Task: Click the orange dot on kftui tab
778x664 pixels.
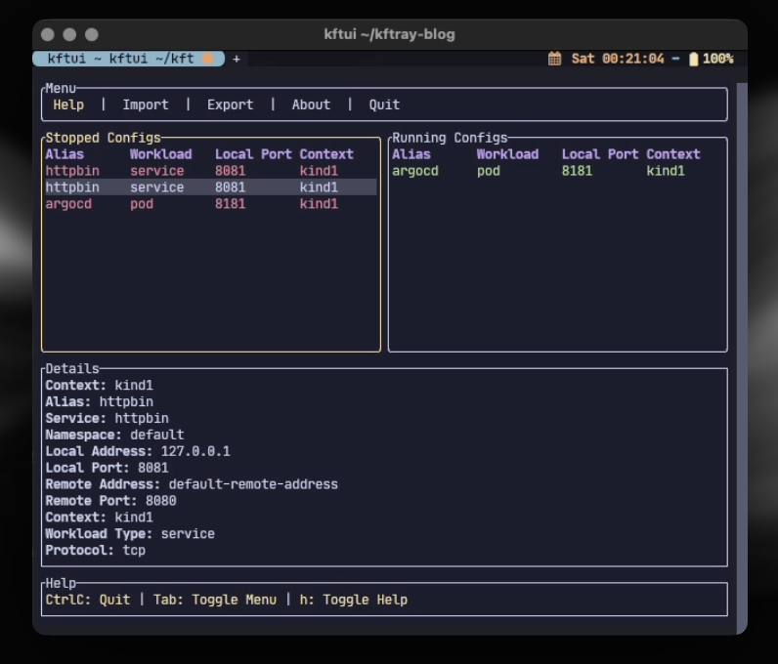Action: click(x=207, y=59)
